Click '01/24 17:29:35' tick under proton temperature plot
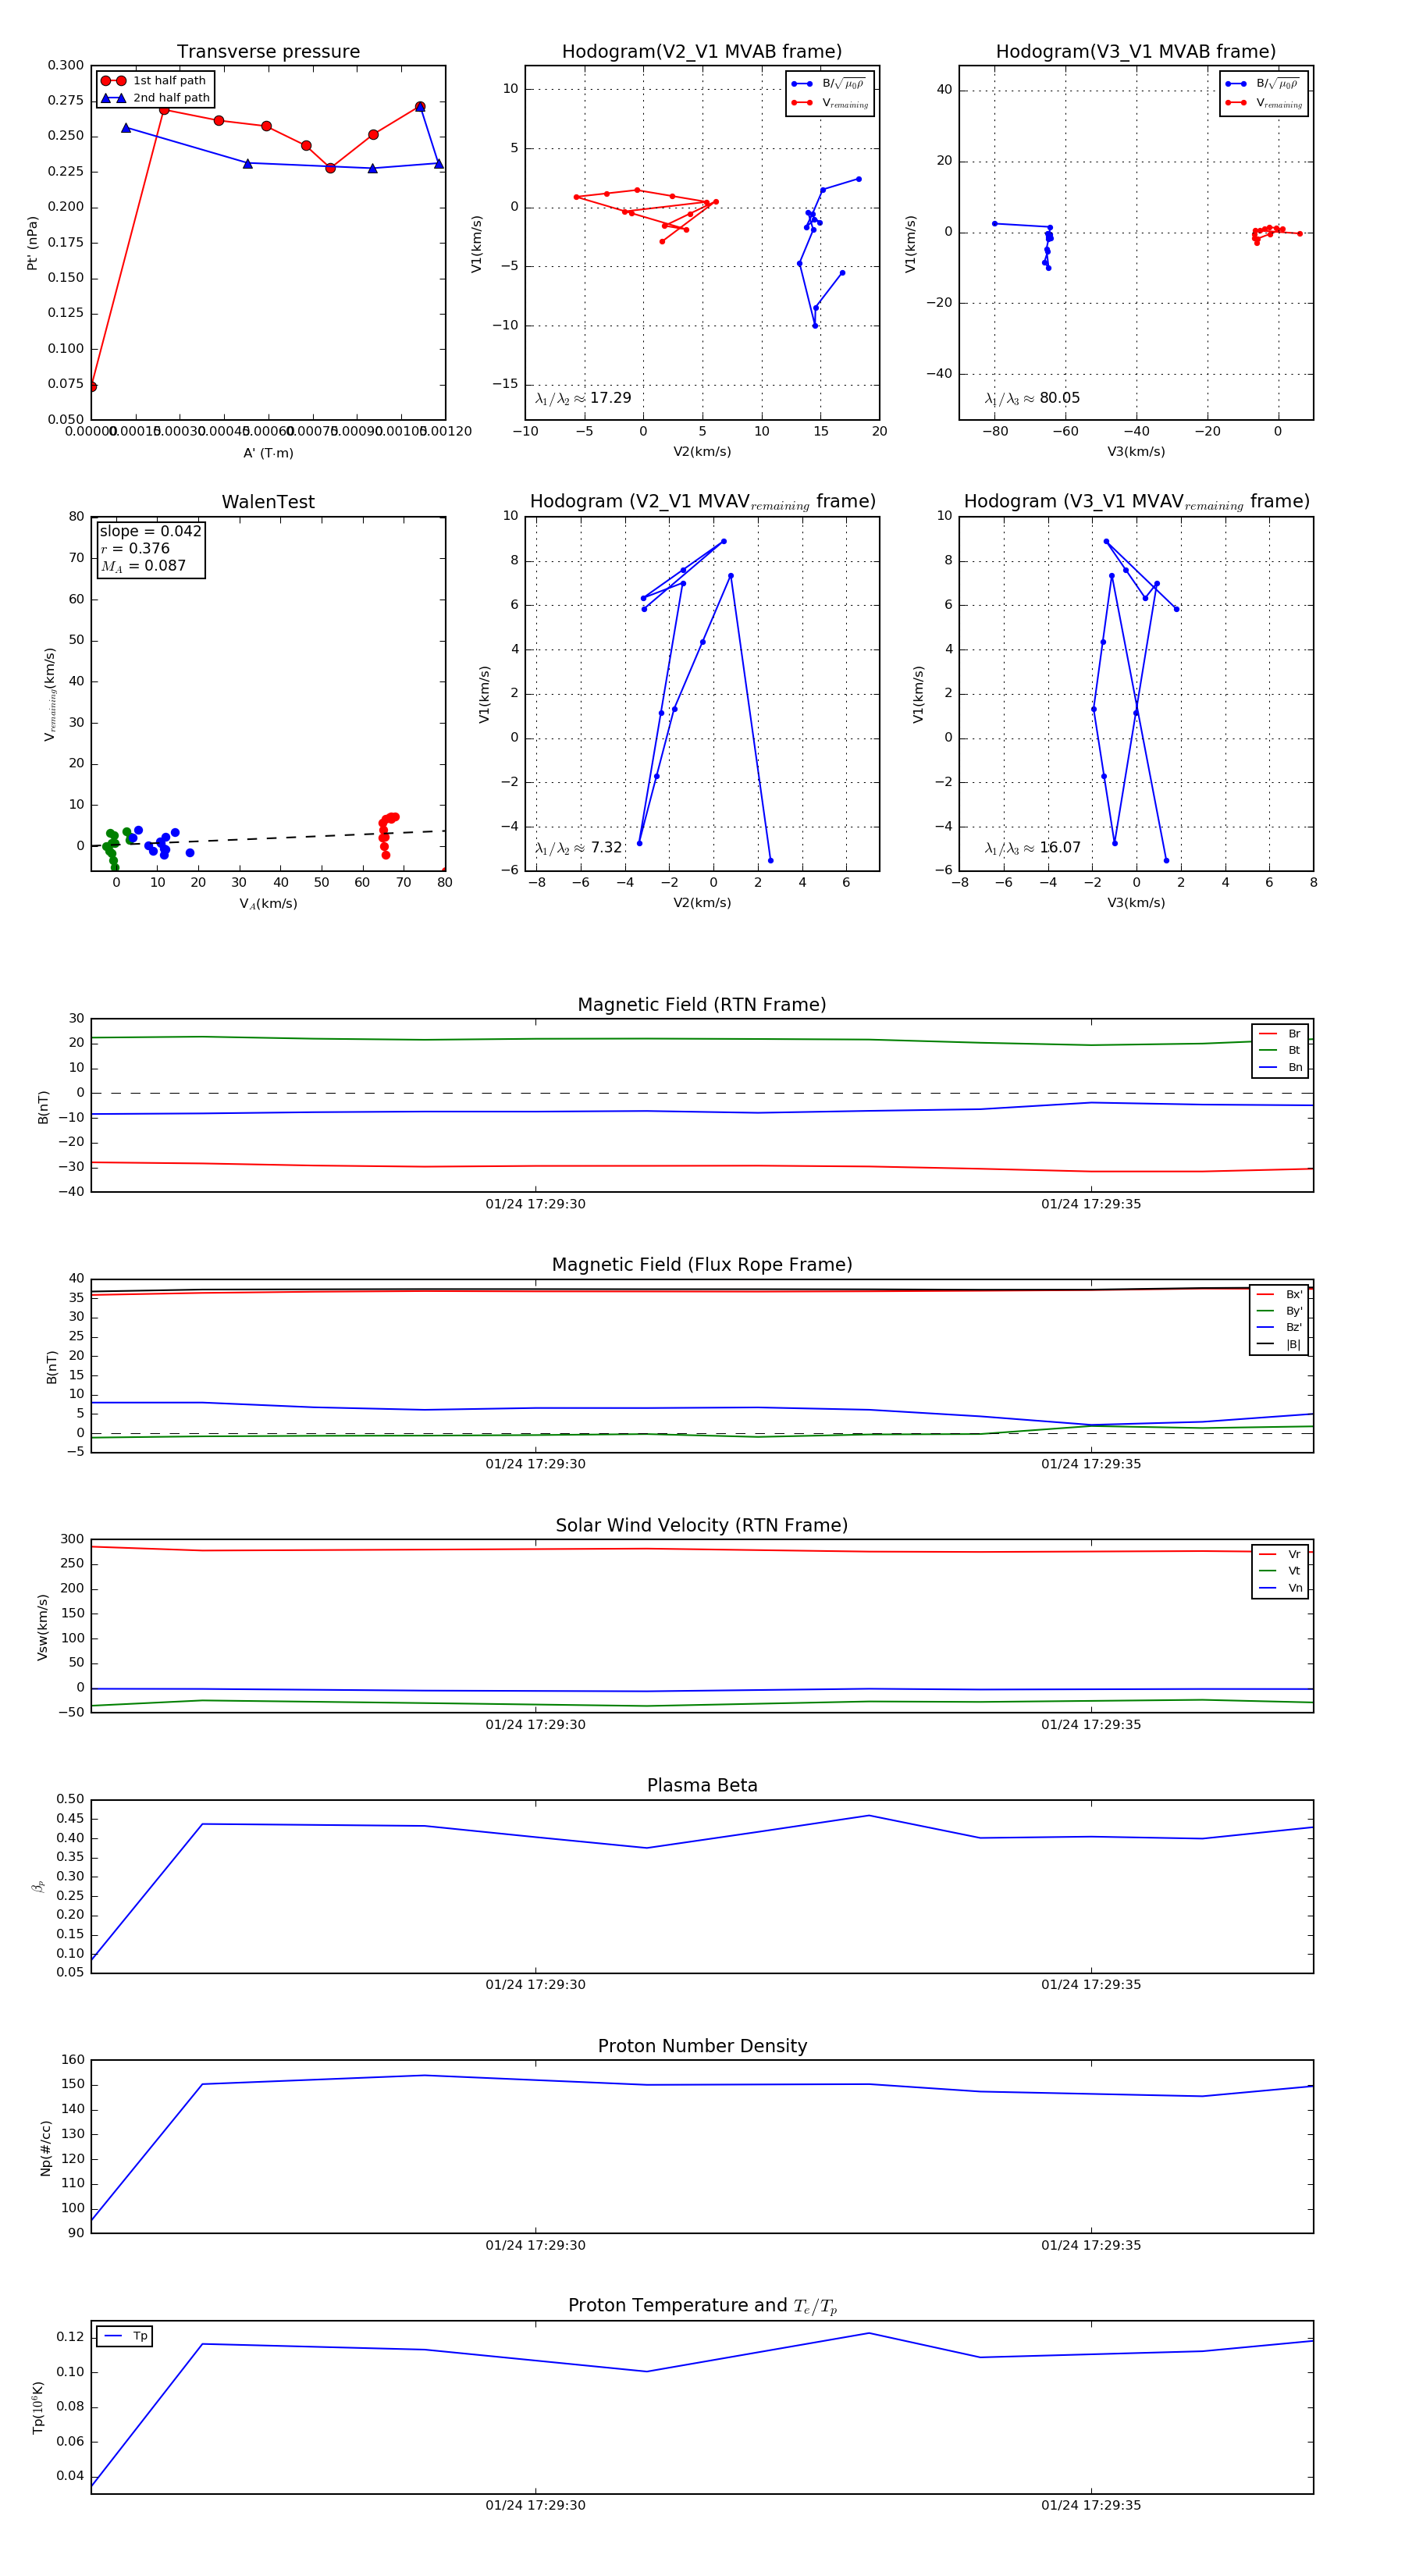The height and width of the screenshot is (2576, 1405). tap(1091, 2505)
